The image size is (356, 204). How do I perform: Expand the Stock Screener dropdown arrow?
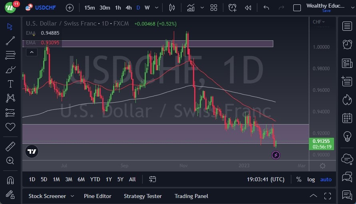click(72, 196)
